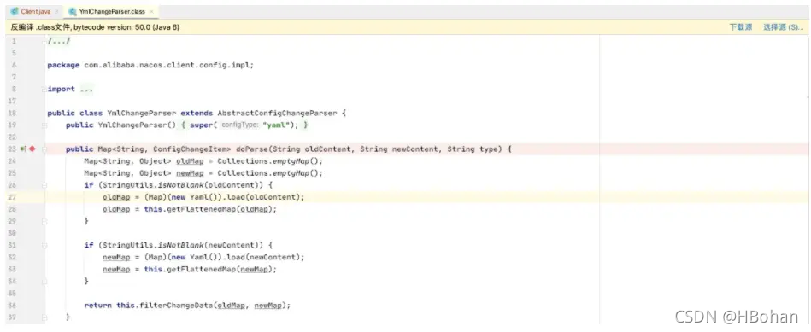
Task: Collapse the doParse method on line 23
Action: [44, 149]
